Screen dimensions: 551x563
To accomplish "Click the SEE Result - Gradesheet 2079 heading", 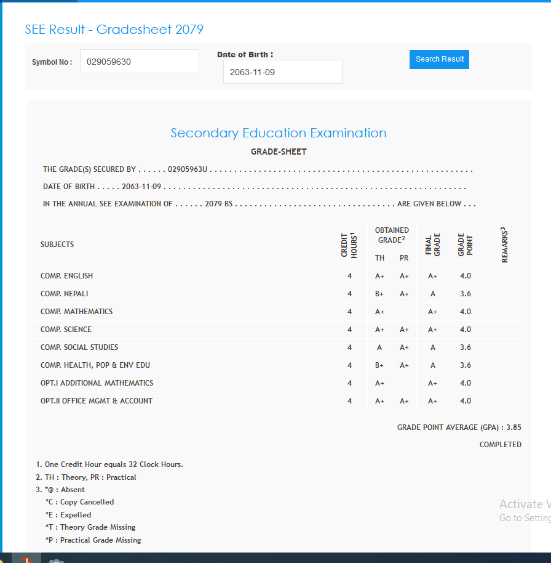I will coord(114,29).
